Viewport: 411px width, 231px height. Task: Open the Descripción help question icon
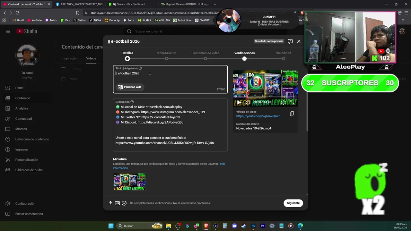pyautogui.click(x=132, y=102)
